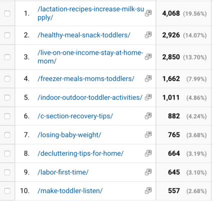Open external link icon for live-on-one-income page
Screen dimensions: 213x203
[x=148, y=57]
